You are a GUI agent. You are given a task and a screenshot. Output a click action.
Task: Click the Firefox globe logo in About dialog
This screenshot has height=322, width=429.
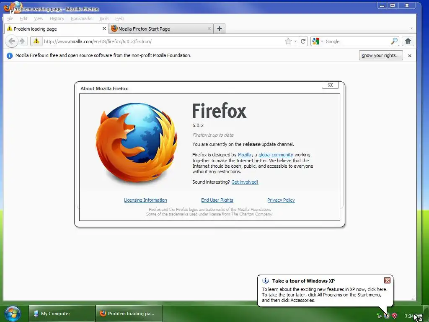coord(136,143)
